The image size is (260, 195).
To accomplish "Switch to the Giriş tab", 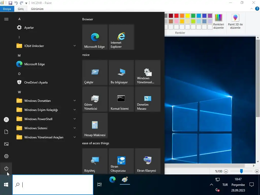I will [21, 9].
